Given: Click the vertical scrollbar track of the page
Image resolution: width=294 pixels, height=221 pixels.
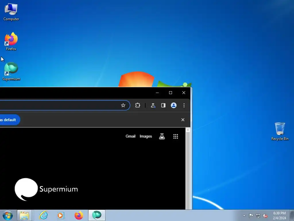Looking at the screenshot, I should click(188, 171).
